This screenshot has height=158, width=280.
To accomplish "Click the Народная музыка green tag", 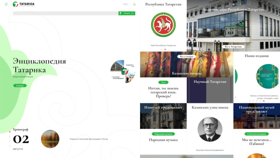I will [x=163, y=134].
